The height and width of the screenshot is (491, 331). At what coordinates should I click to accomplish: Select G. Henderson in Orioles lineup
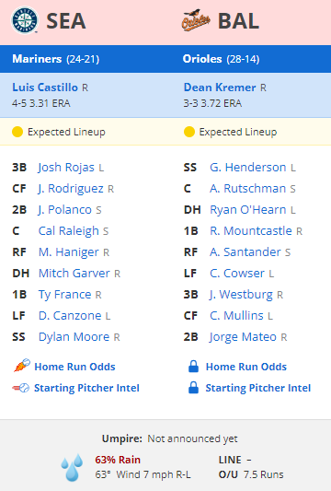248,168
